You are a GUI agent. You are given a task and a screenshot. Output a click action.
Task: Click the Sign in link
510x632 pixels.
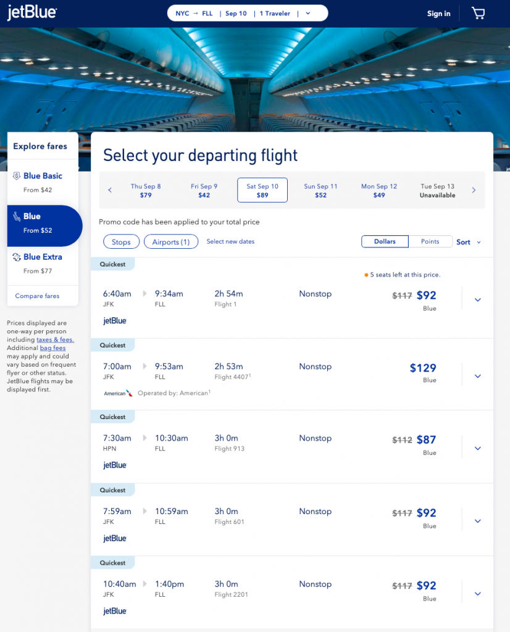[438, 14]
